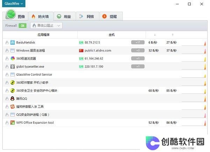Open the WPS Office Expansion tool mini graph

click(194, 123)
